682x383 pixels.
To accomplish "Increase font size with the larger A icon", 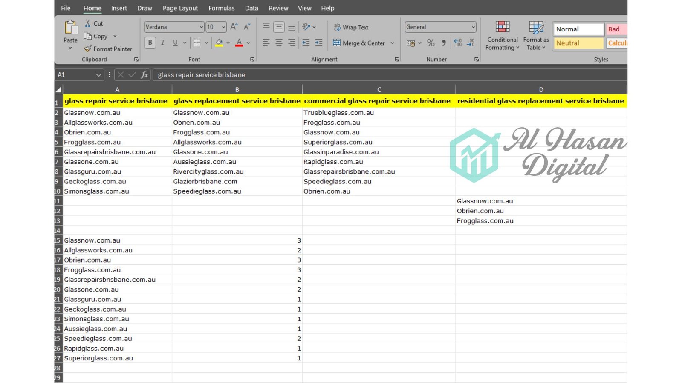I will tap(234, 27).
